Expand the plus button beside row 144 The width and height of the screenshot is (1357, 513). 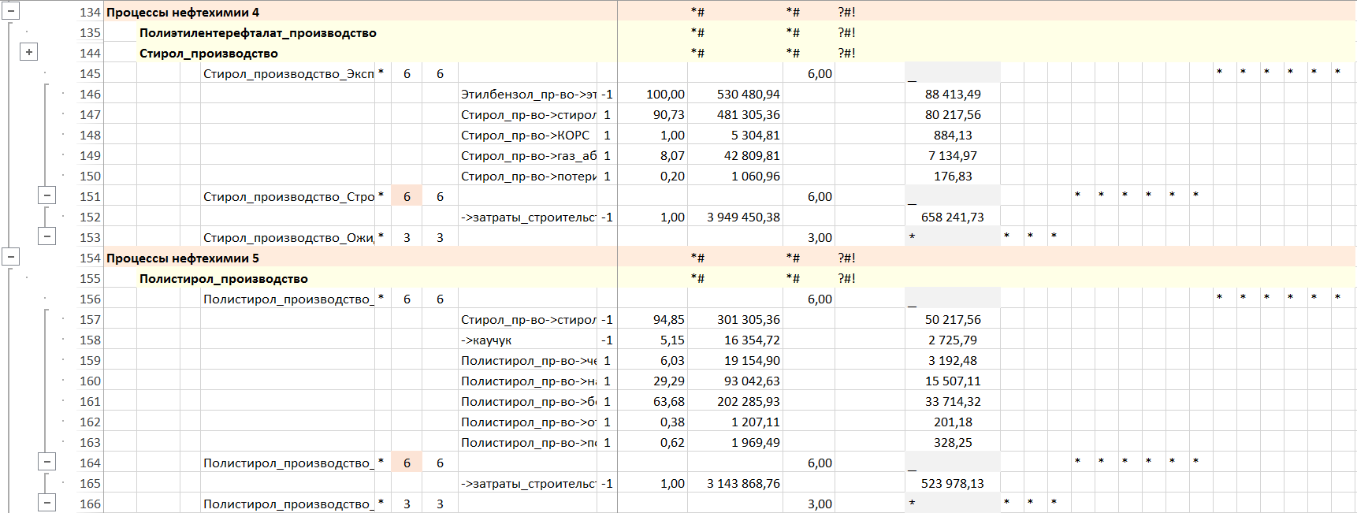(29, 52)
